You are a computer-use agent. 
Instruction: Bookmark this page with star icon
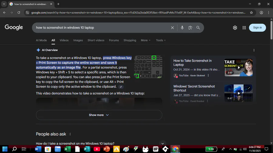pyautogui.click(x=251, y=12)
